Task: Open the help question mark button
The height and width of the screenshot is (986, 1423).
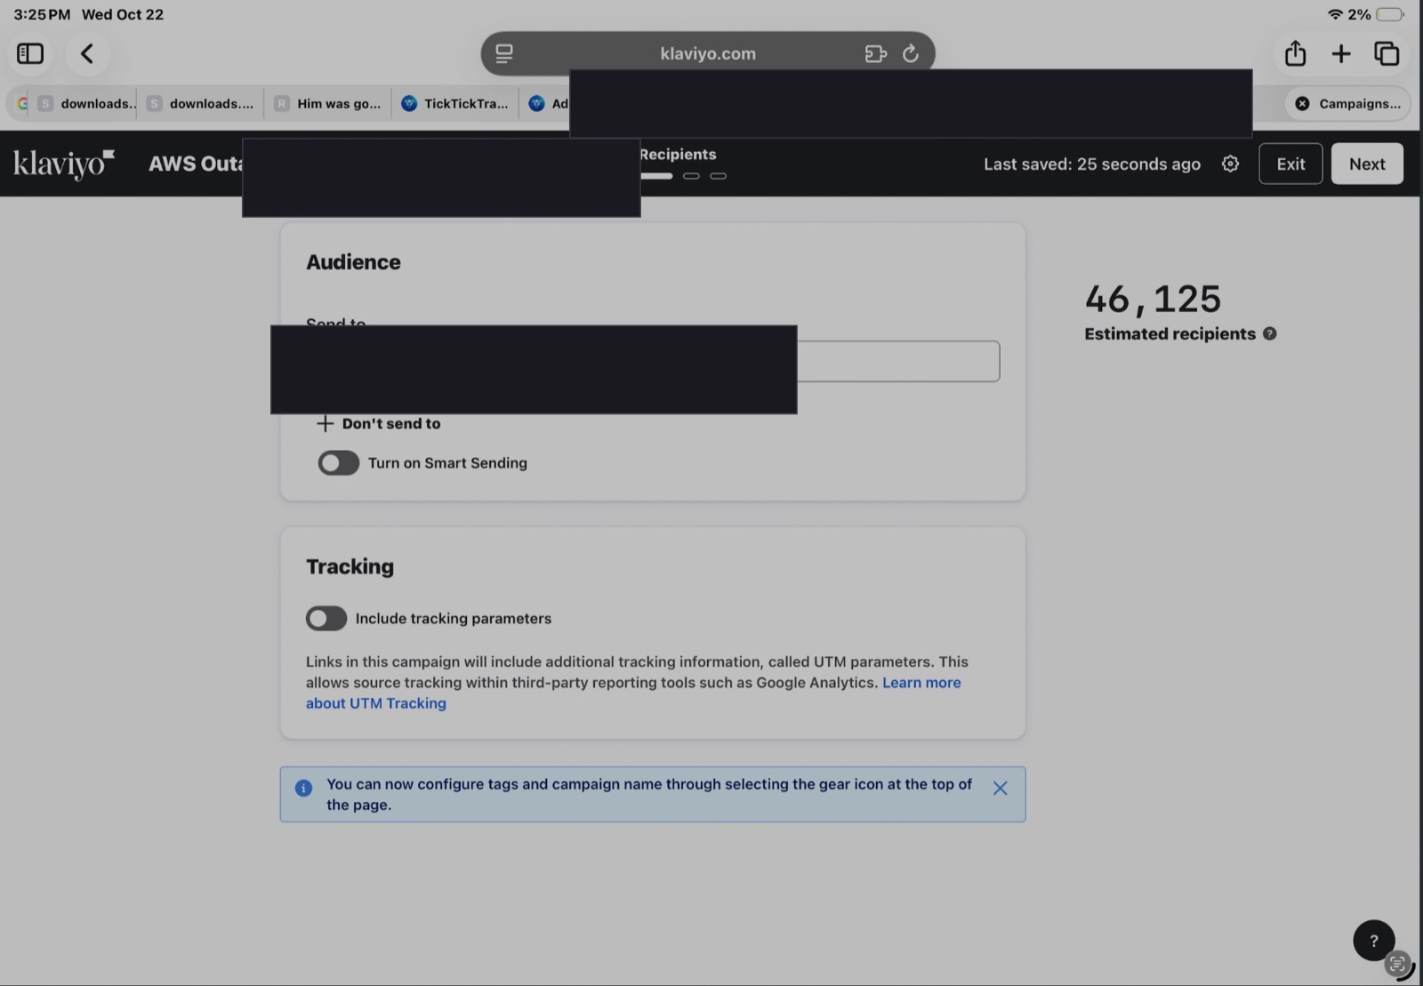Action: pos(1374,940)
